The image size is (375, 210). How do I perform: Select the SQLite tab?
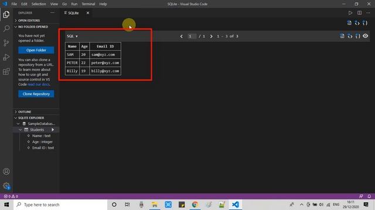point(73,13)
